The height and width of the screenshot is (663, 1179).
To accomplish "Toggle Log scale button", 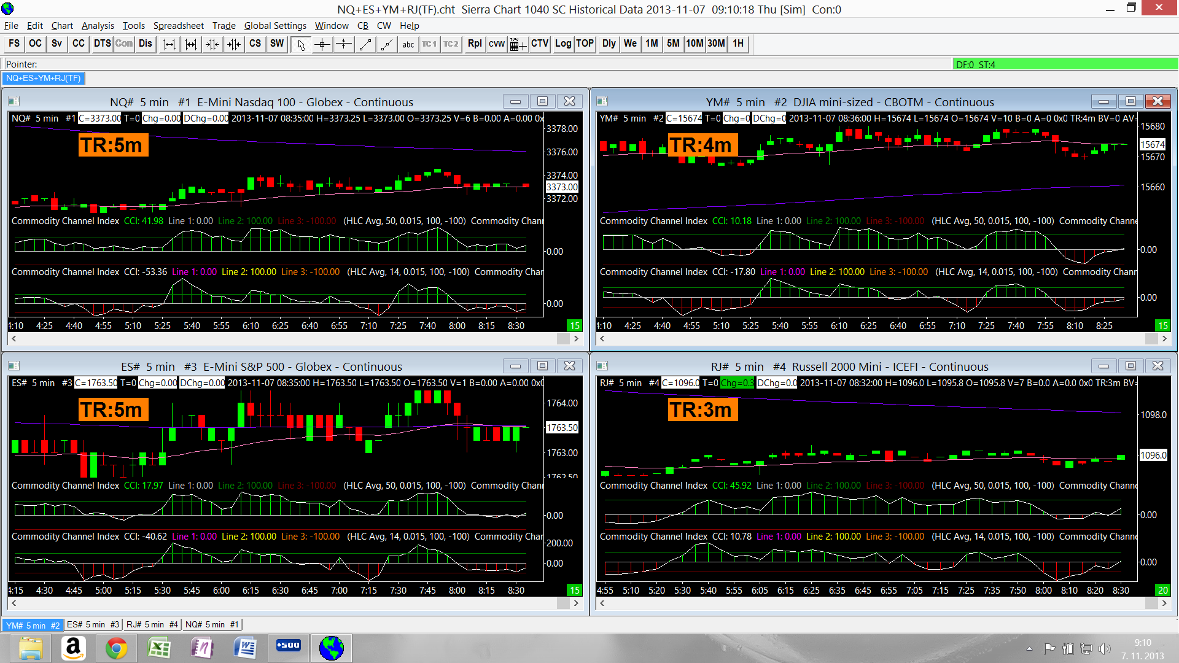I will coord(562,44).
